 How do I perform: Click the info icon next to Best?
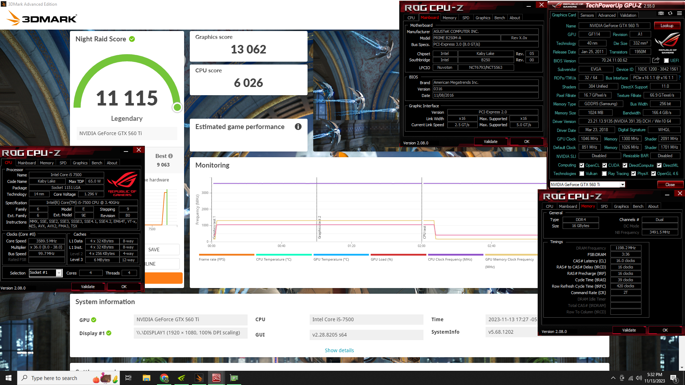pyautogui.click(x=171, y=156)
